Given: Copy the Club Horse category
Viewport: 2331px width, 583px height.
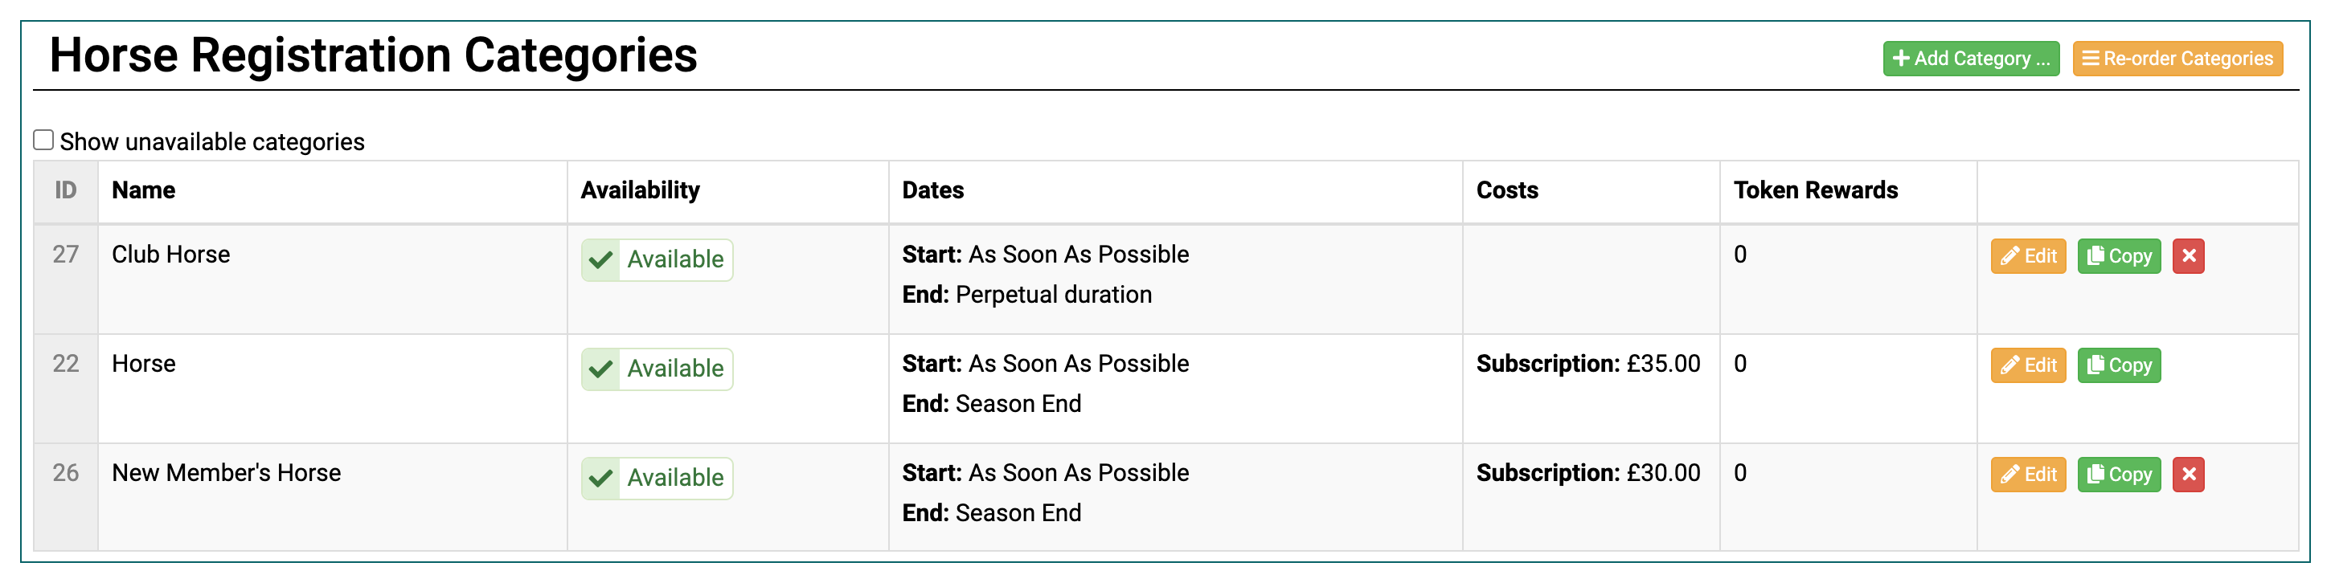Looking at the screenshot, I should 2118,256.
